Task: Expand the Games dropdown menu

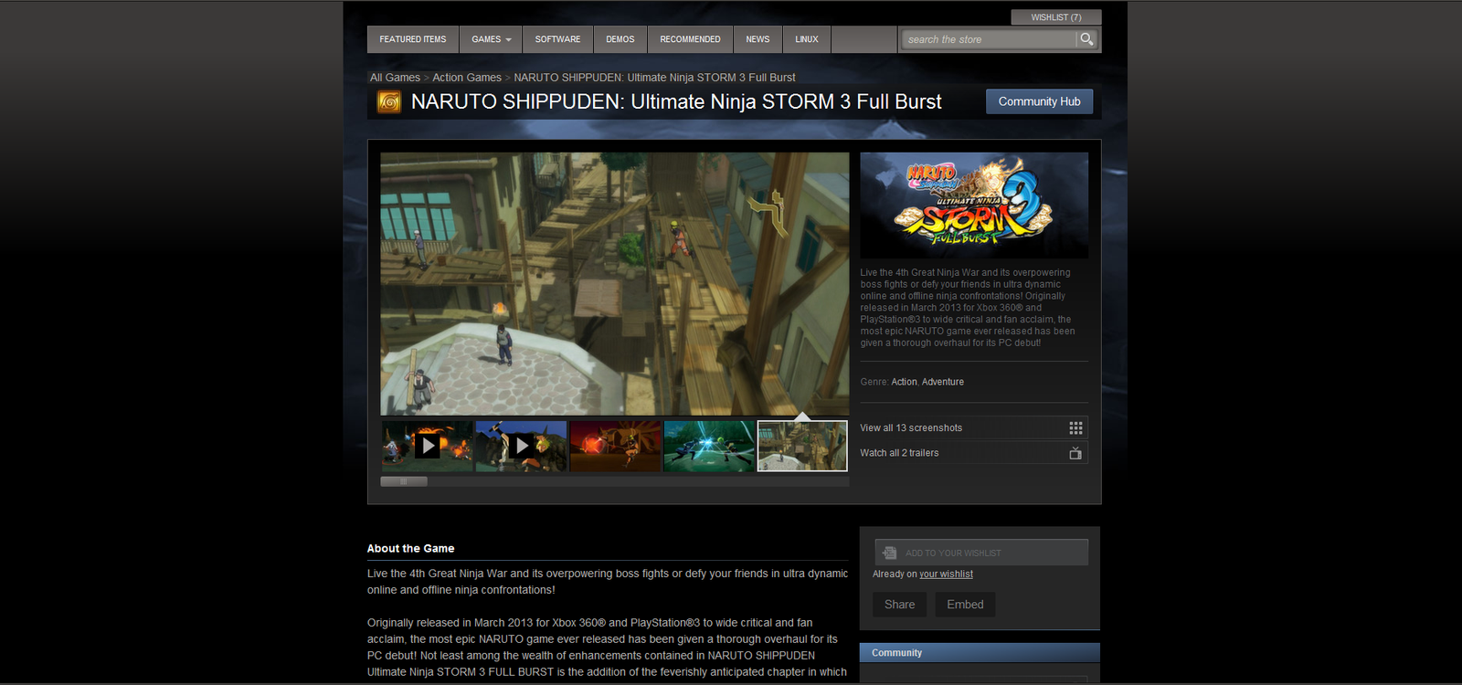Action: click(491, 39)
